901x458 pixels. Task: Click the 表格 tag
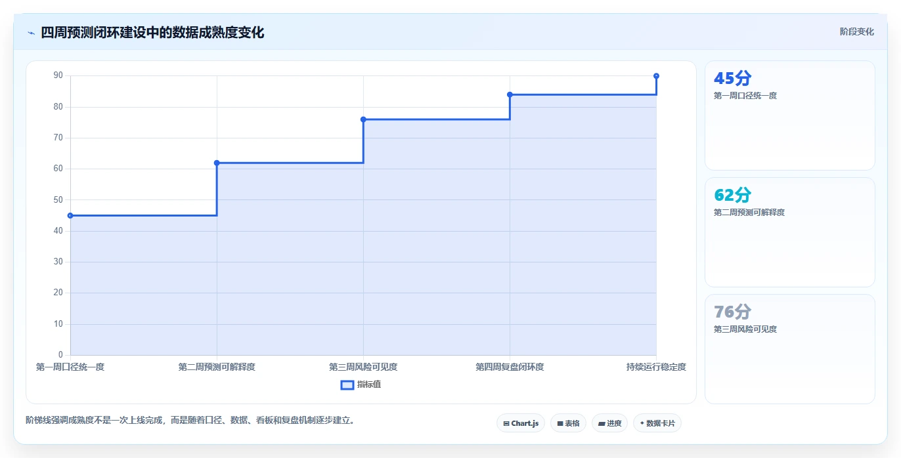click(x=568, y=423)
